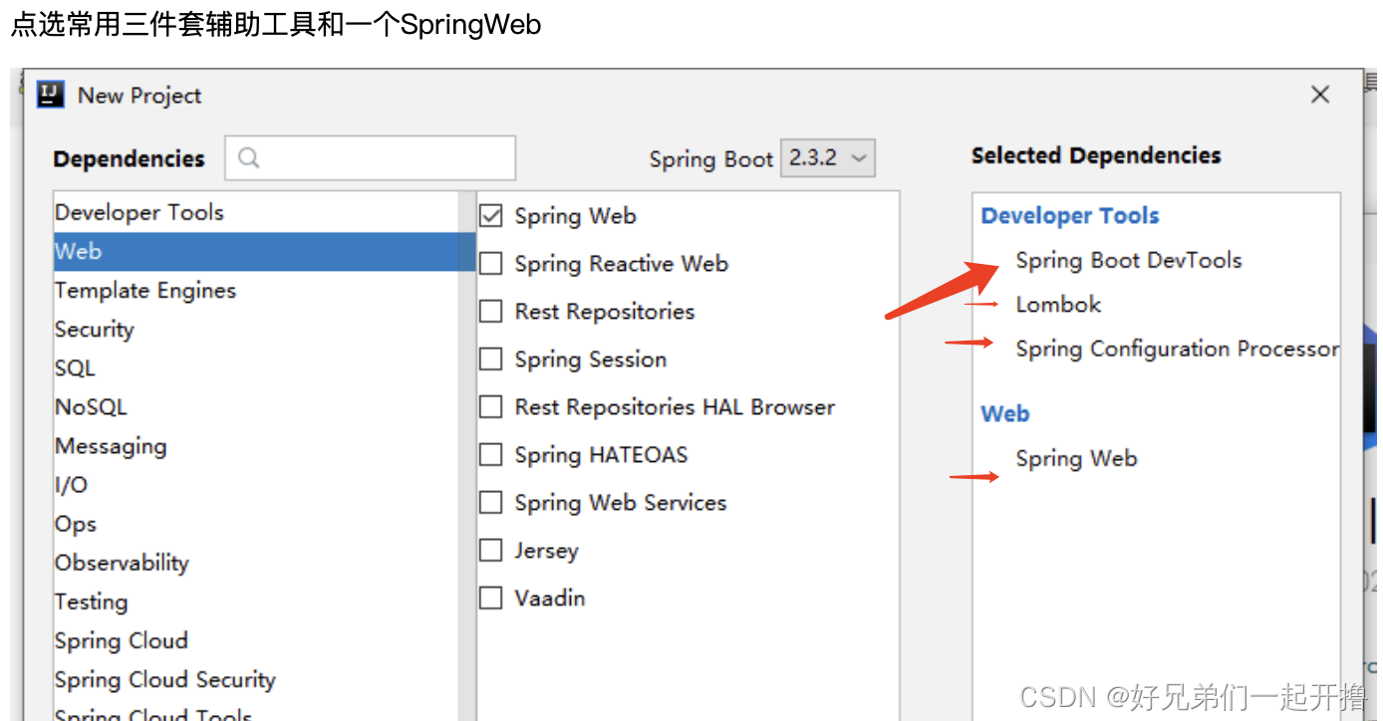Open the Template Engines category
Viewport: 1383px width, 721px height.
point(256,290)
